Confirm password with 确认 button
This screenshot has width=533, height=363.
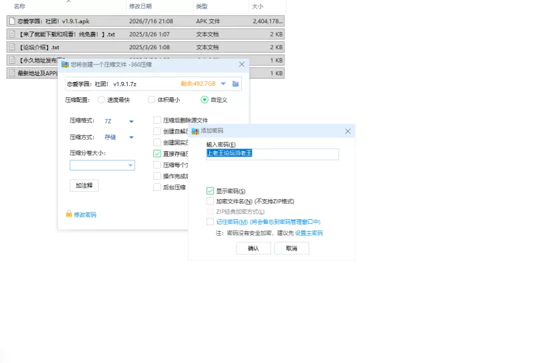[254, 248]
